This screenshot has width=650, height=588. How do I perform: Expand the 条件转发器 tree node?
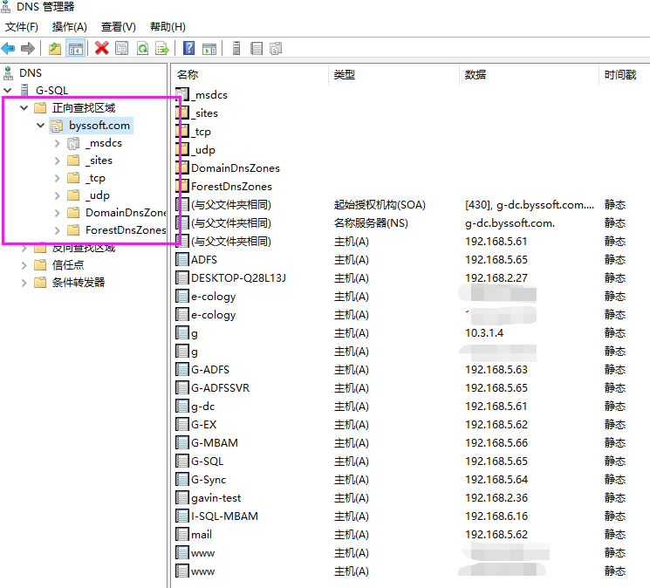click(x=24, y=283)
